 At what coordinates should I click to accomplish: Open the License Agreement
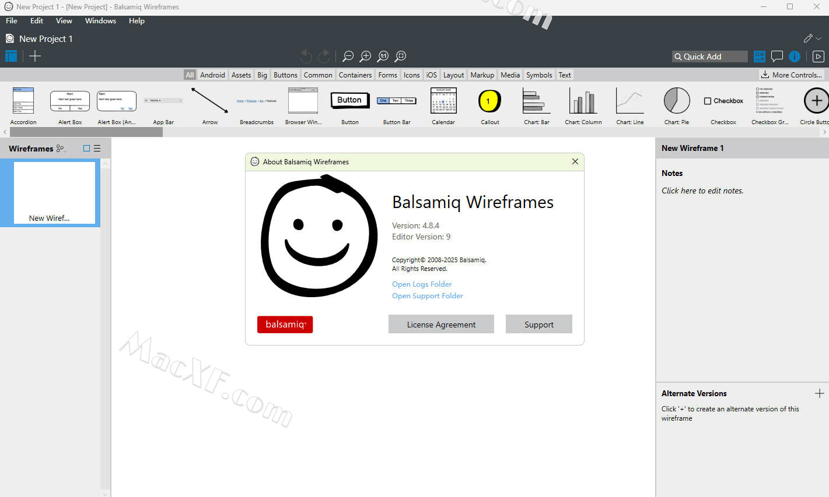(x=441, y=325)
